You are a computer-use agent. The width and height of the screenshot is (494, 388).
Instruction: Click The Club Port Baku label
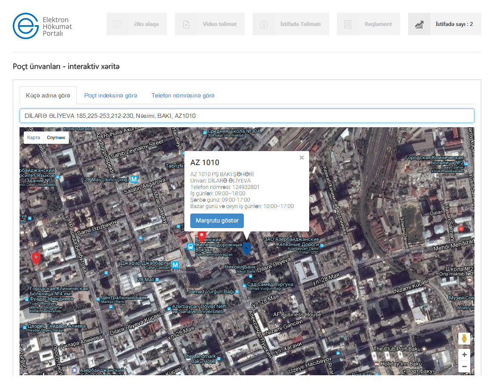pos(397,349)
